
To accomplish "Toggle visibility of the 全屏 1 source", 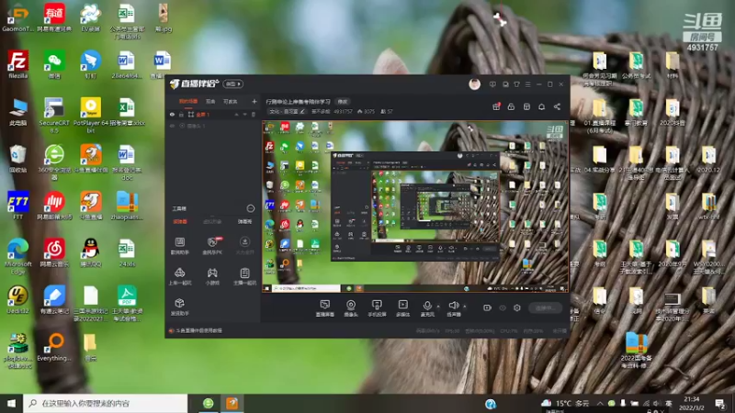I will coord(172,114).
